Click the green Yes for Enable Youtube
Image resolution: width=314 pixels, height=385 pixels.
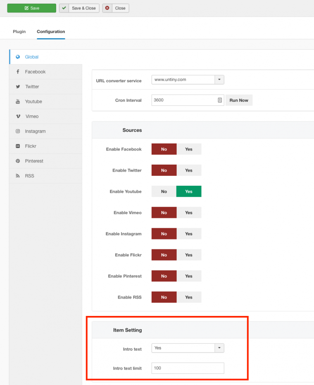coord(189,191)
